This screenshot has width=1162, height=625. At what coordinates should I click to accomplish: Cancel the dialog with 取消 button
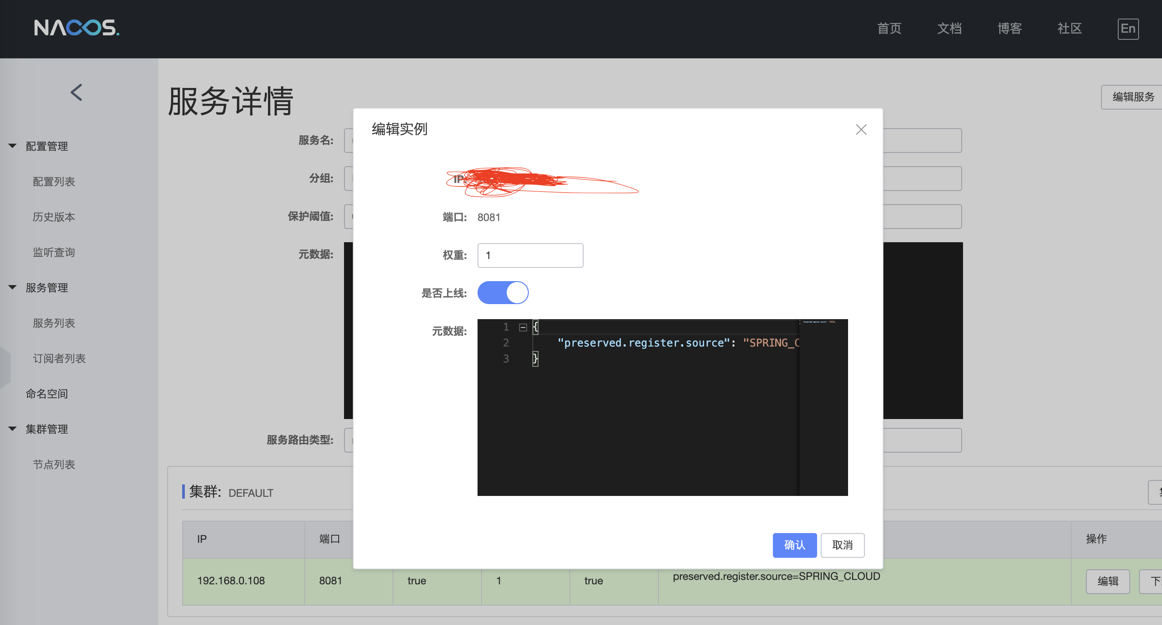(x=842, y=545)
